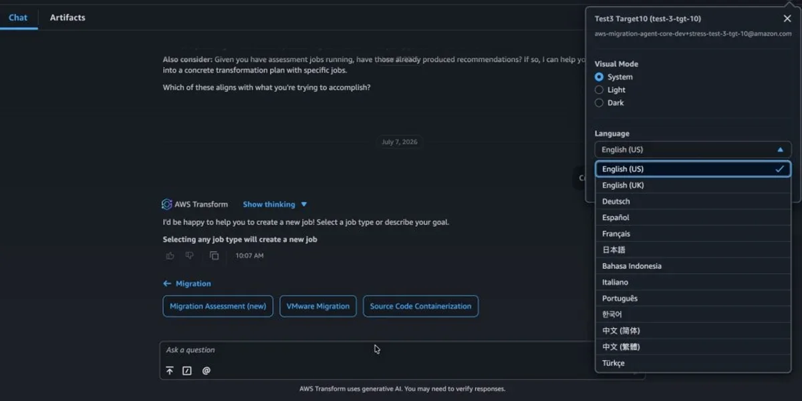Switch to the Chat tab
The image size is (802, 401).
click(x=18, y=17)
